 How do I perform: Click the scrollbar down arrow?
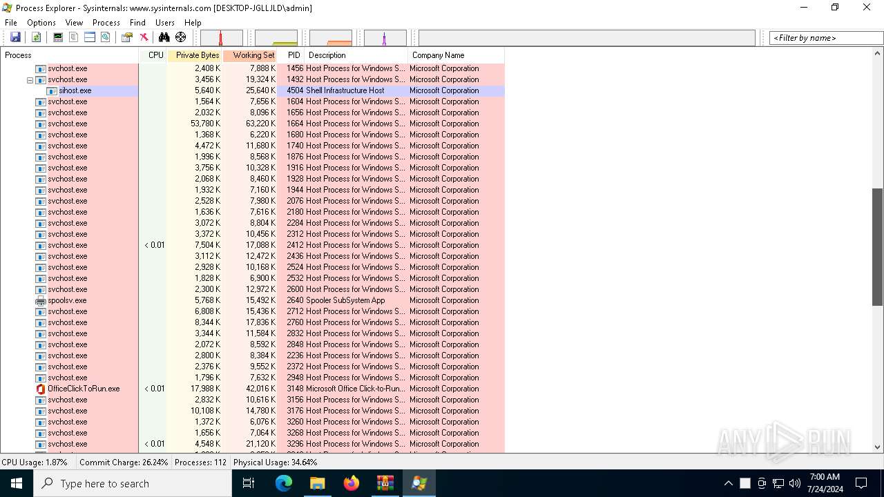click(878, 447)
